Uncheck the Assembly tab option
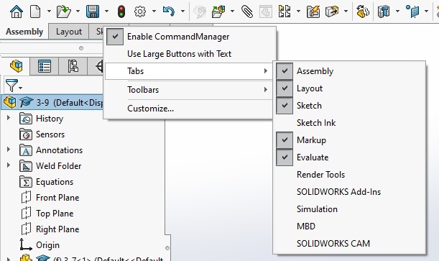This screenshot has height=261, width=439. (x=285, y=71)
